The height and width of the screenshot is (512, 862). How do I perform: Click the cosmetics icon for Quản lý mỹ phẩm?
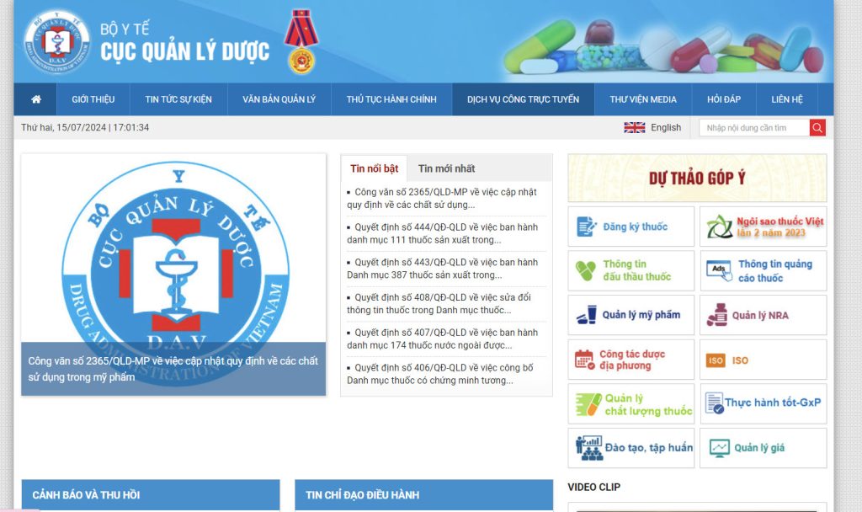tap(586, 315)
